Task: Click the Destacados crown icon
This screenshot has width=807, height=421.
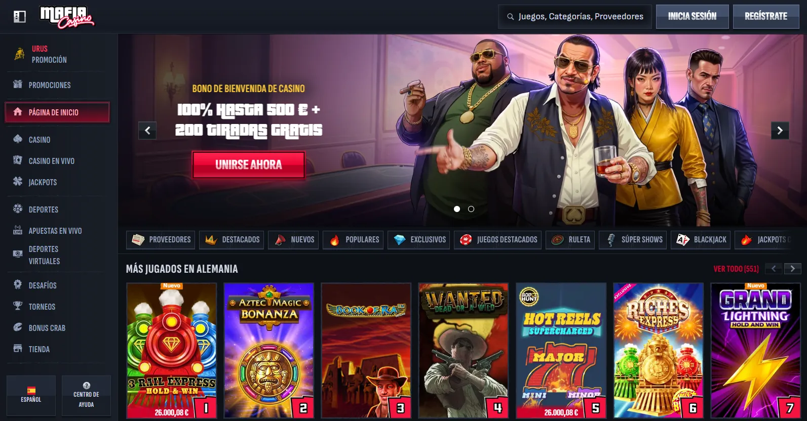Action: pyautogui.click(x=211, y=240)
